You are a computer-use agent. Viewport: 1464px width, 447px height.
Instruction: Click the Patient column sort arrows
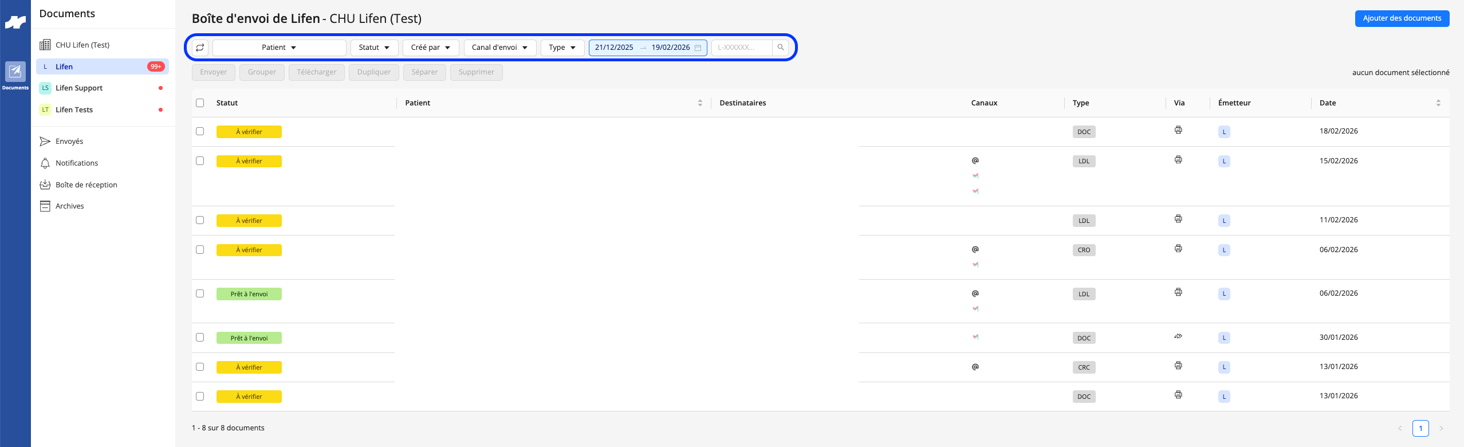point(700,103)
